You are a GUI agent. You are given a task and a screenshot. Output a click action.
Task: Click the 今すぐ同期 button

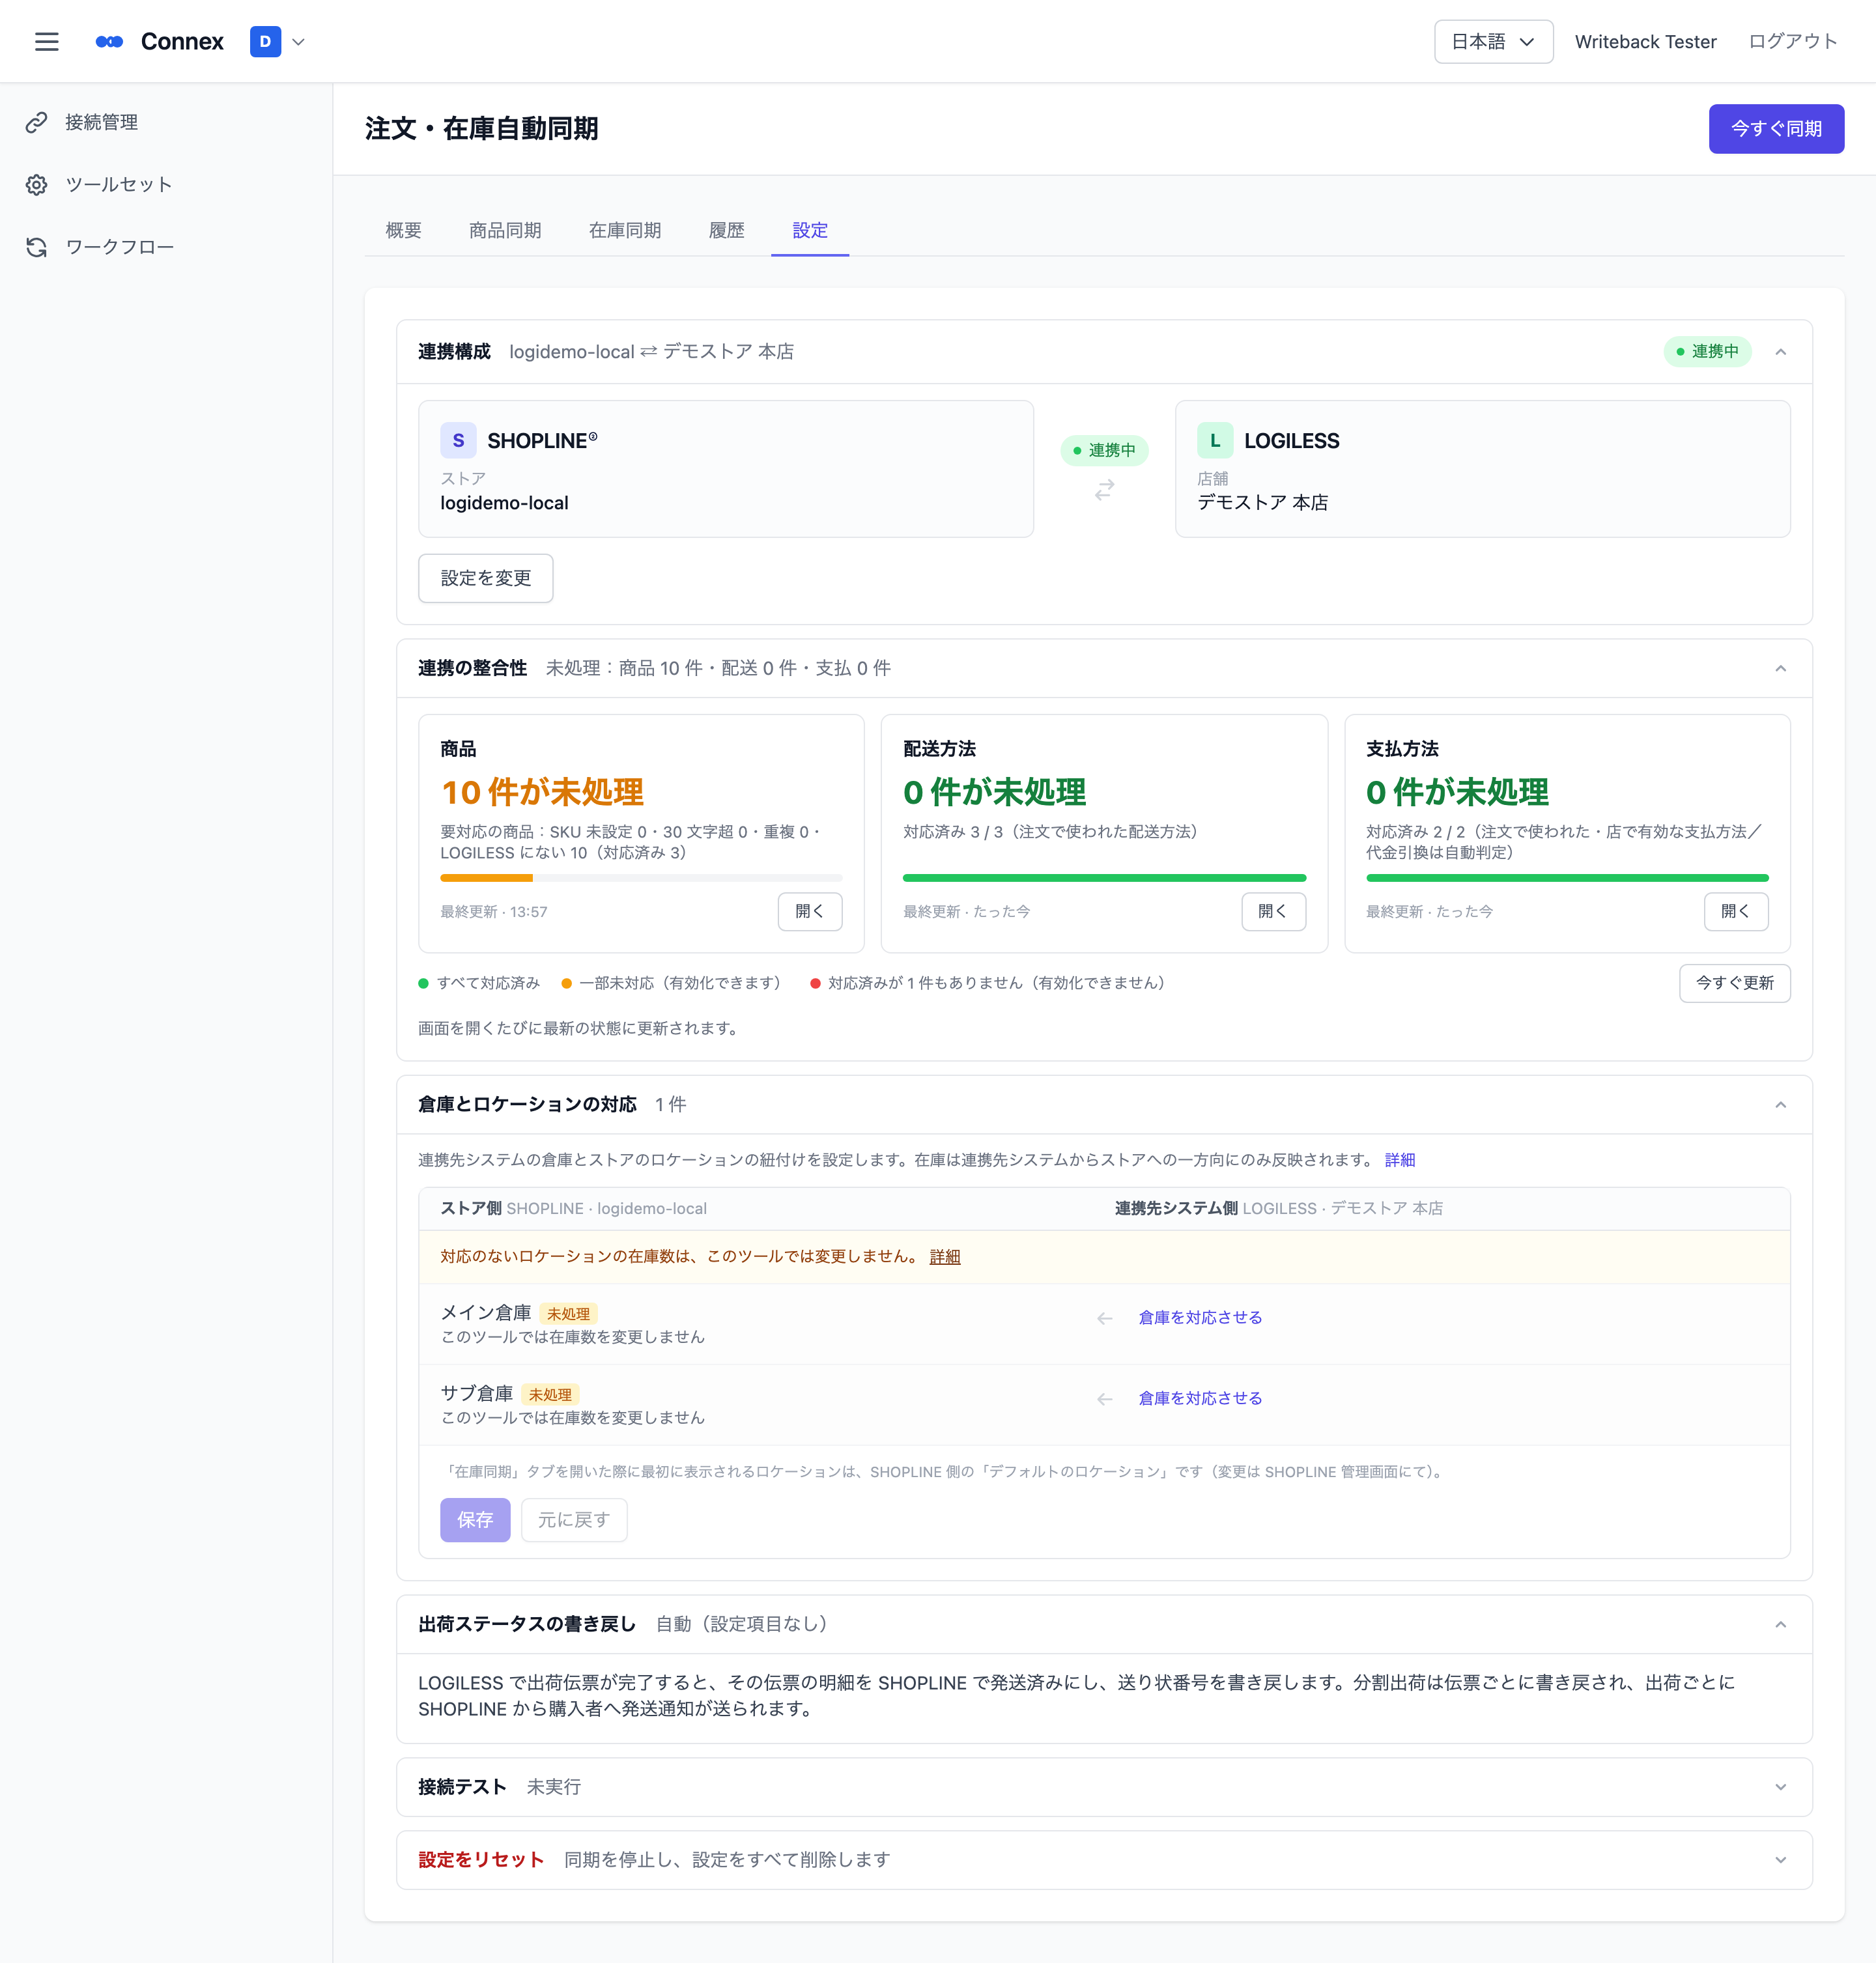(1775, 128)
